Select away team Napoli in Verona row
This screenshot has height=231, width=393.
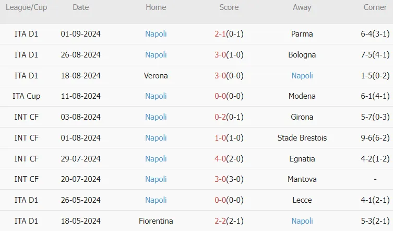[302, 76]
